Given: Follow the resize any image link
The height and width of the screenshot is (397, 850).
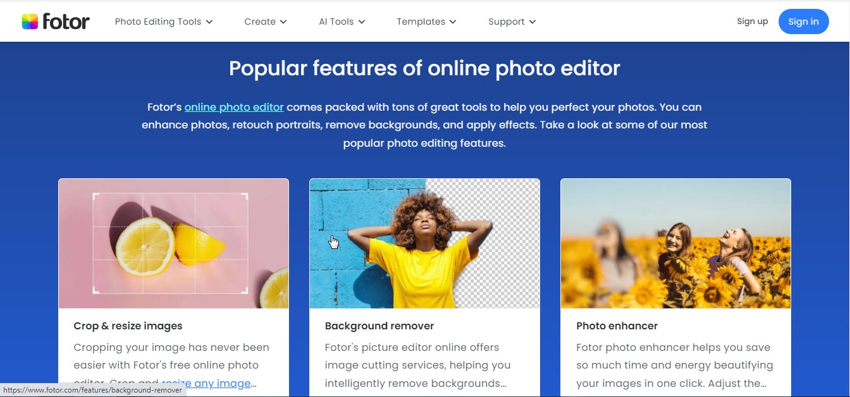Looking at the screenshot, I should [x=206, y=383].
